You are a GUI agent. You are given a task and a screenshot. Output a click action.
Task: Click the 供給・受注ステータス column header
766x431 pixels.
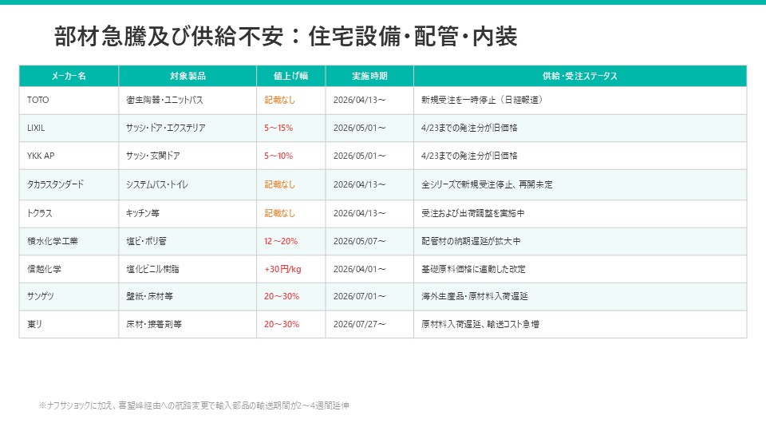(580, 76)
